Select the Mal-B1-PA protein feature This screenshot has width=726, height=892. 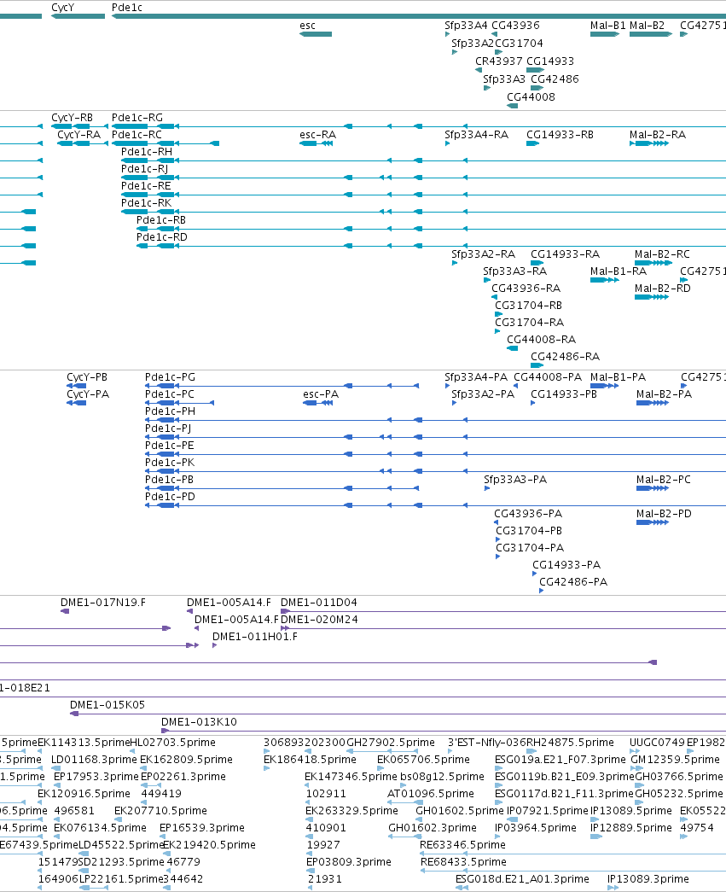[604, 386]
